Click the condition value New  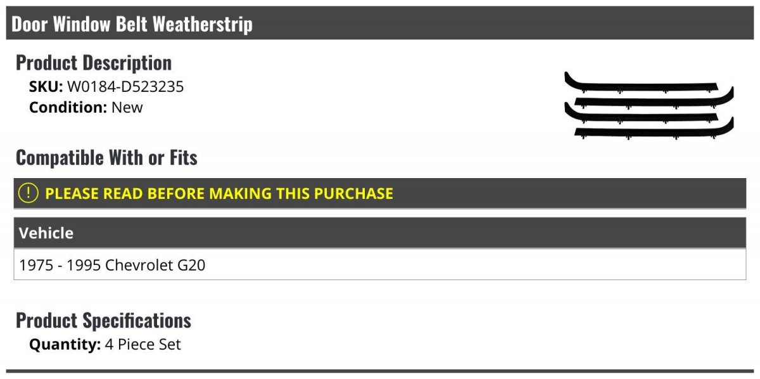tap(127, 107)
